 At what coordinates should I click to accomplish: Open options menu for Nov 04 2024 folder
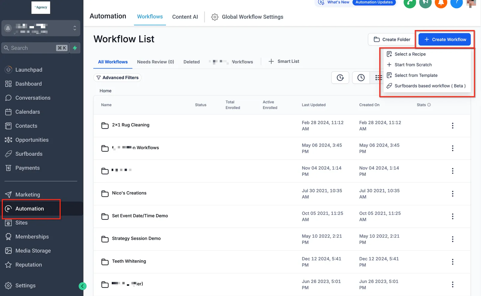pos(452,171)
